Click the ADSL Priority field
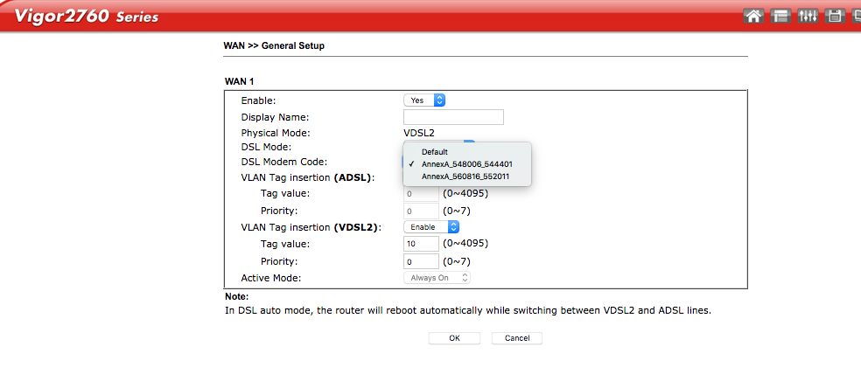Screen dimensions: 861x381 point(421,211)
